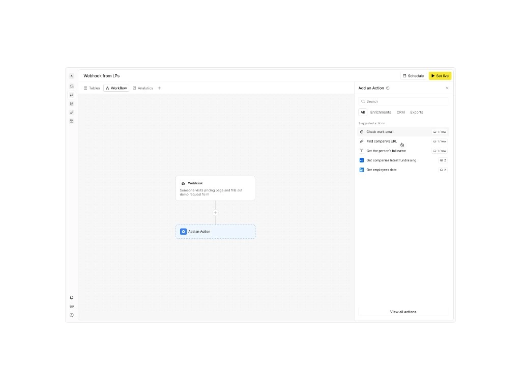Filter actions by Exports
Screen dimensions: 521x391
pyautogui.click(x=417, y=113)
